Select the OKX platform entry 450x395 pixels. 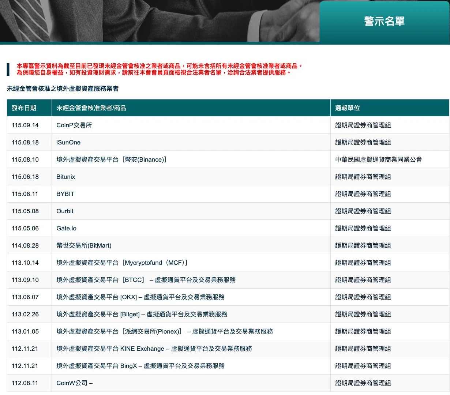pyautogui.click(x=140, y=297)
